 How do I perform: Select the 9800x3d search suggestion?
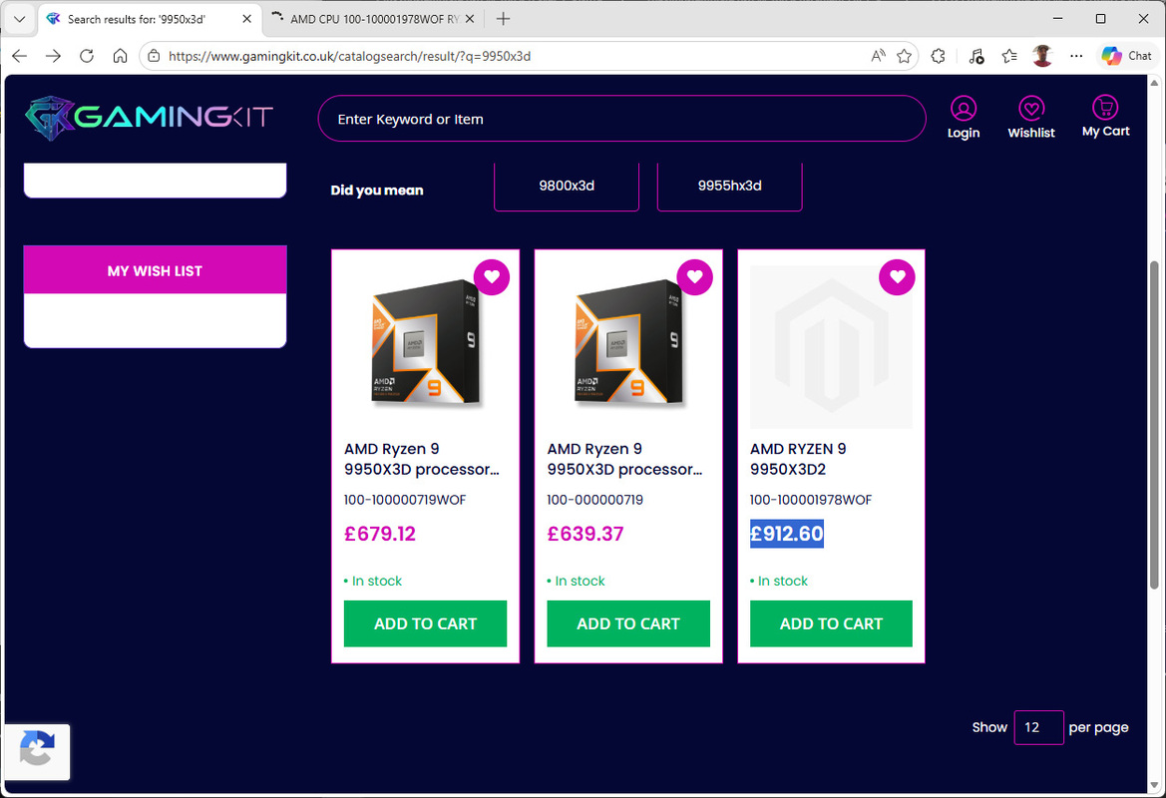(567, 186)
